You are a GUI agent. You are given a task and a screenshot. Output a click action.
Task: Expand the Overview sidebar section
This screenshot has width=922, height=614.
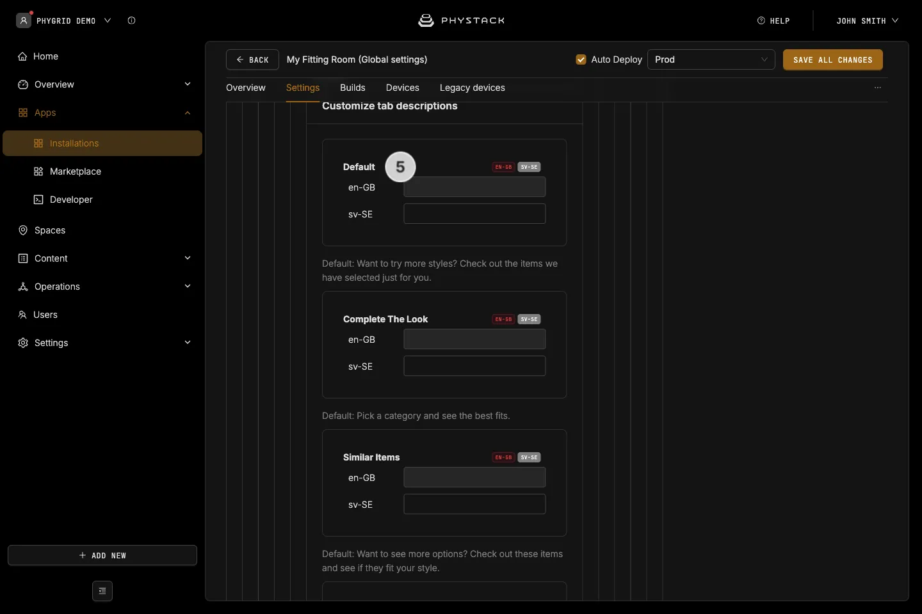[x=188, y=84]
